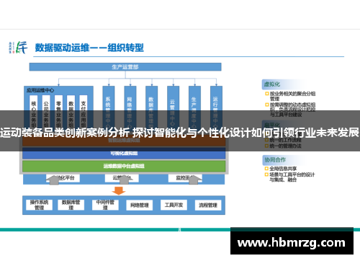Click the 中间件管理 box
This screenshot has height=261, width=360.
click(105, 205)
